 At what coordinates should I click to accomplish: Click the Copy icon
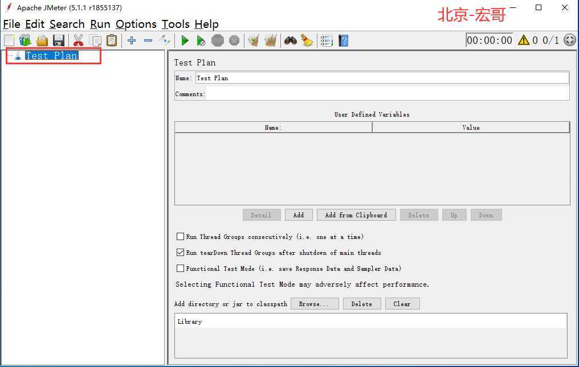[x=95, y=40]
